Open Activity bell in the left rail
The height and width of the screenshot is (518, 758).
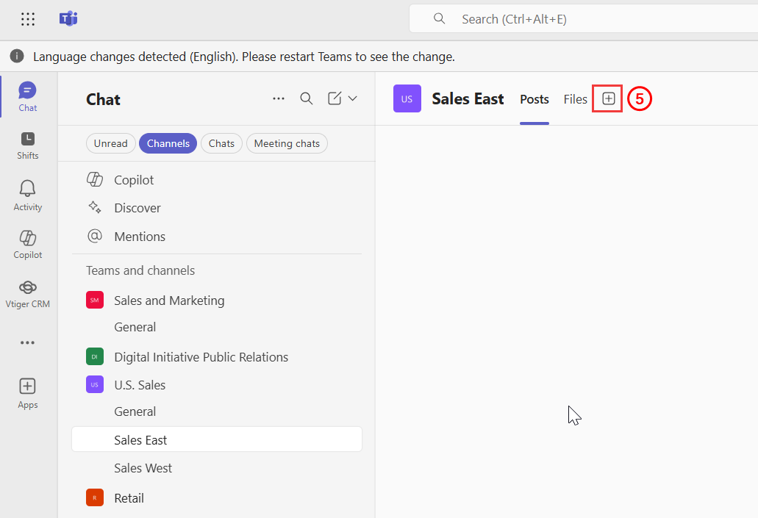27,195
